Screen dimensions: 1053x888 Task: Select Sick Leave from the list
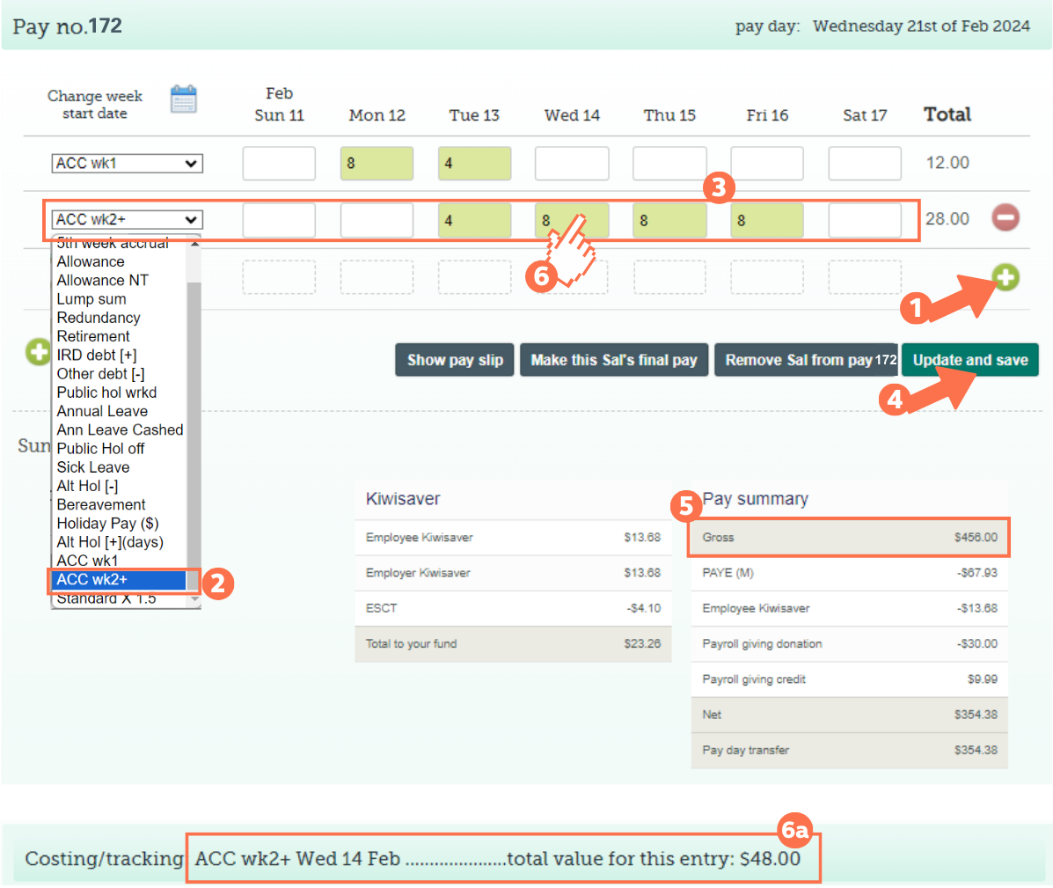pyautogui.click(x=93, y=467)
